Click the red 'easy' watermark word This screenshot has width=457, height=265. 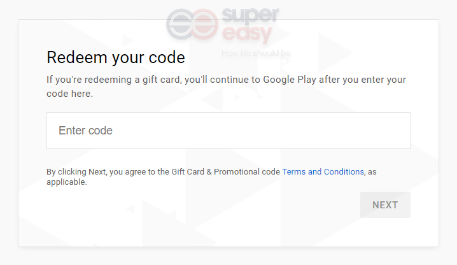[x=247, y=34]
